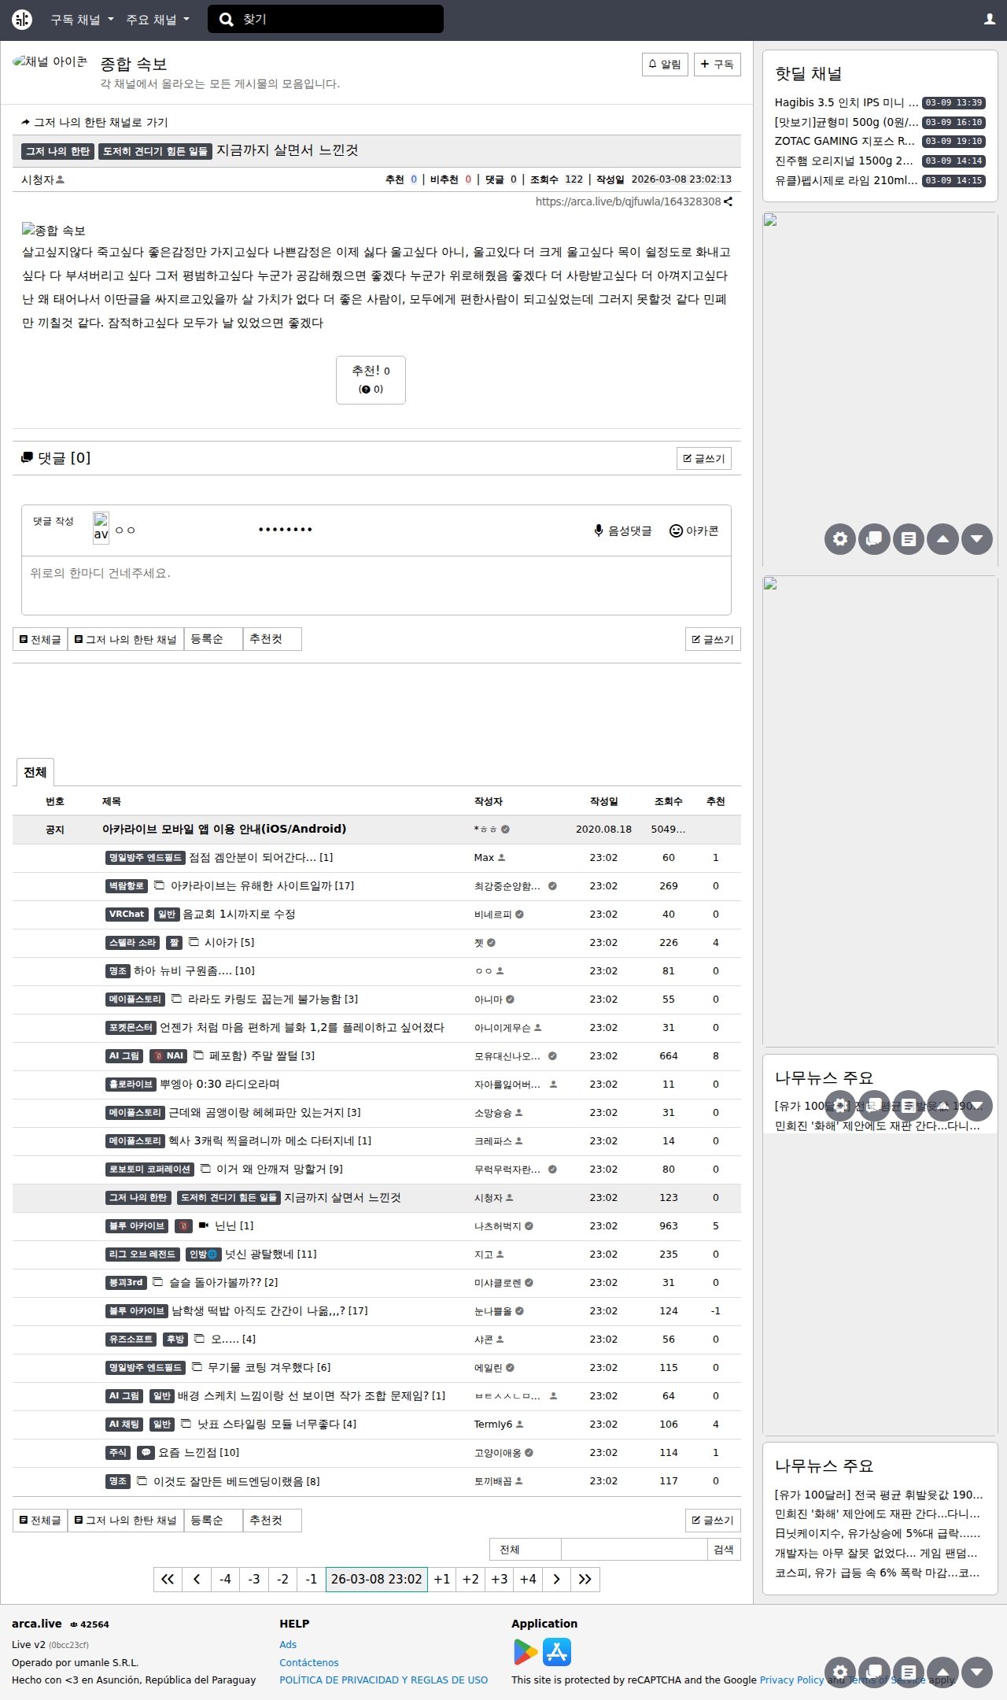
Task: Open the post URL link arca.live/b/qjfuwla
Action: 628,201
